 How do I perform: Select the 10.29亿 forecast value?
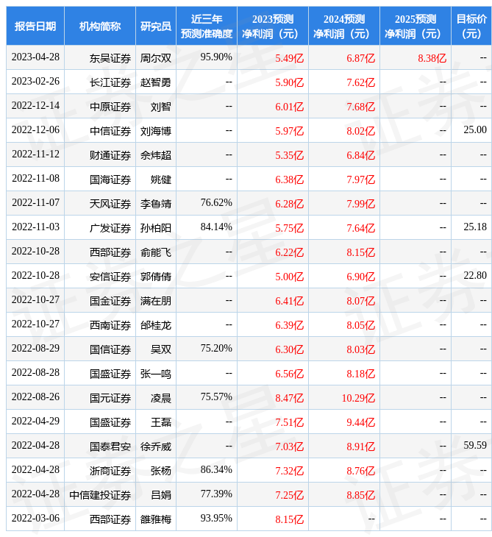[358, 398]
